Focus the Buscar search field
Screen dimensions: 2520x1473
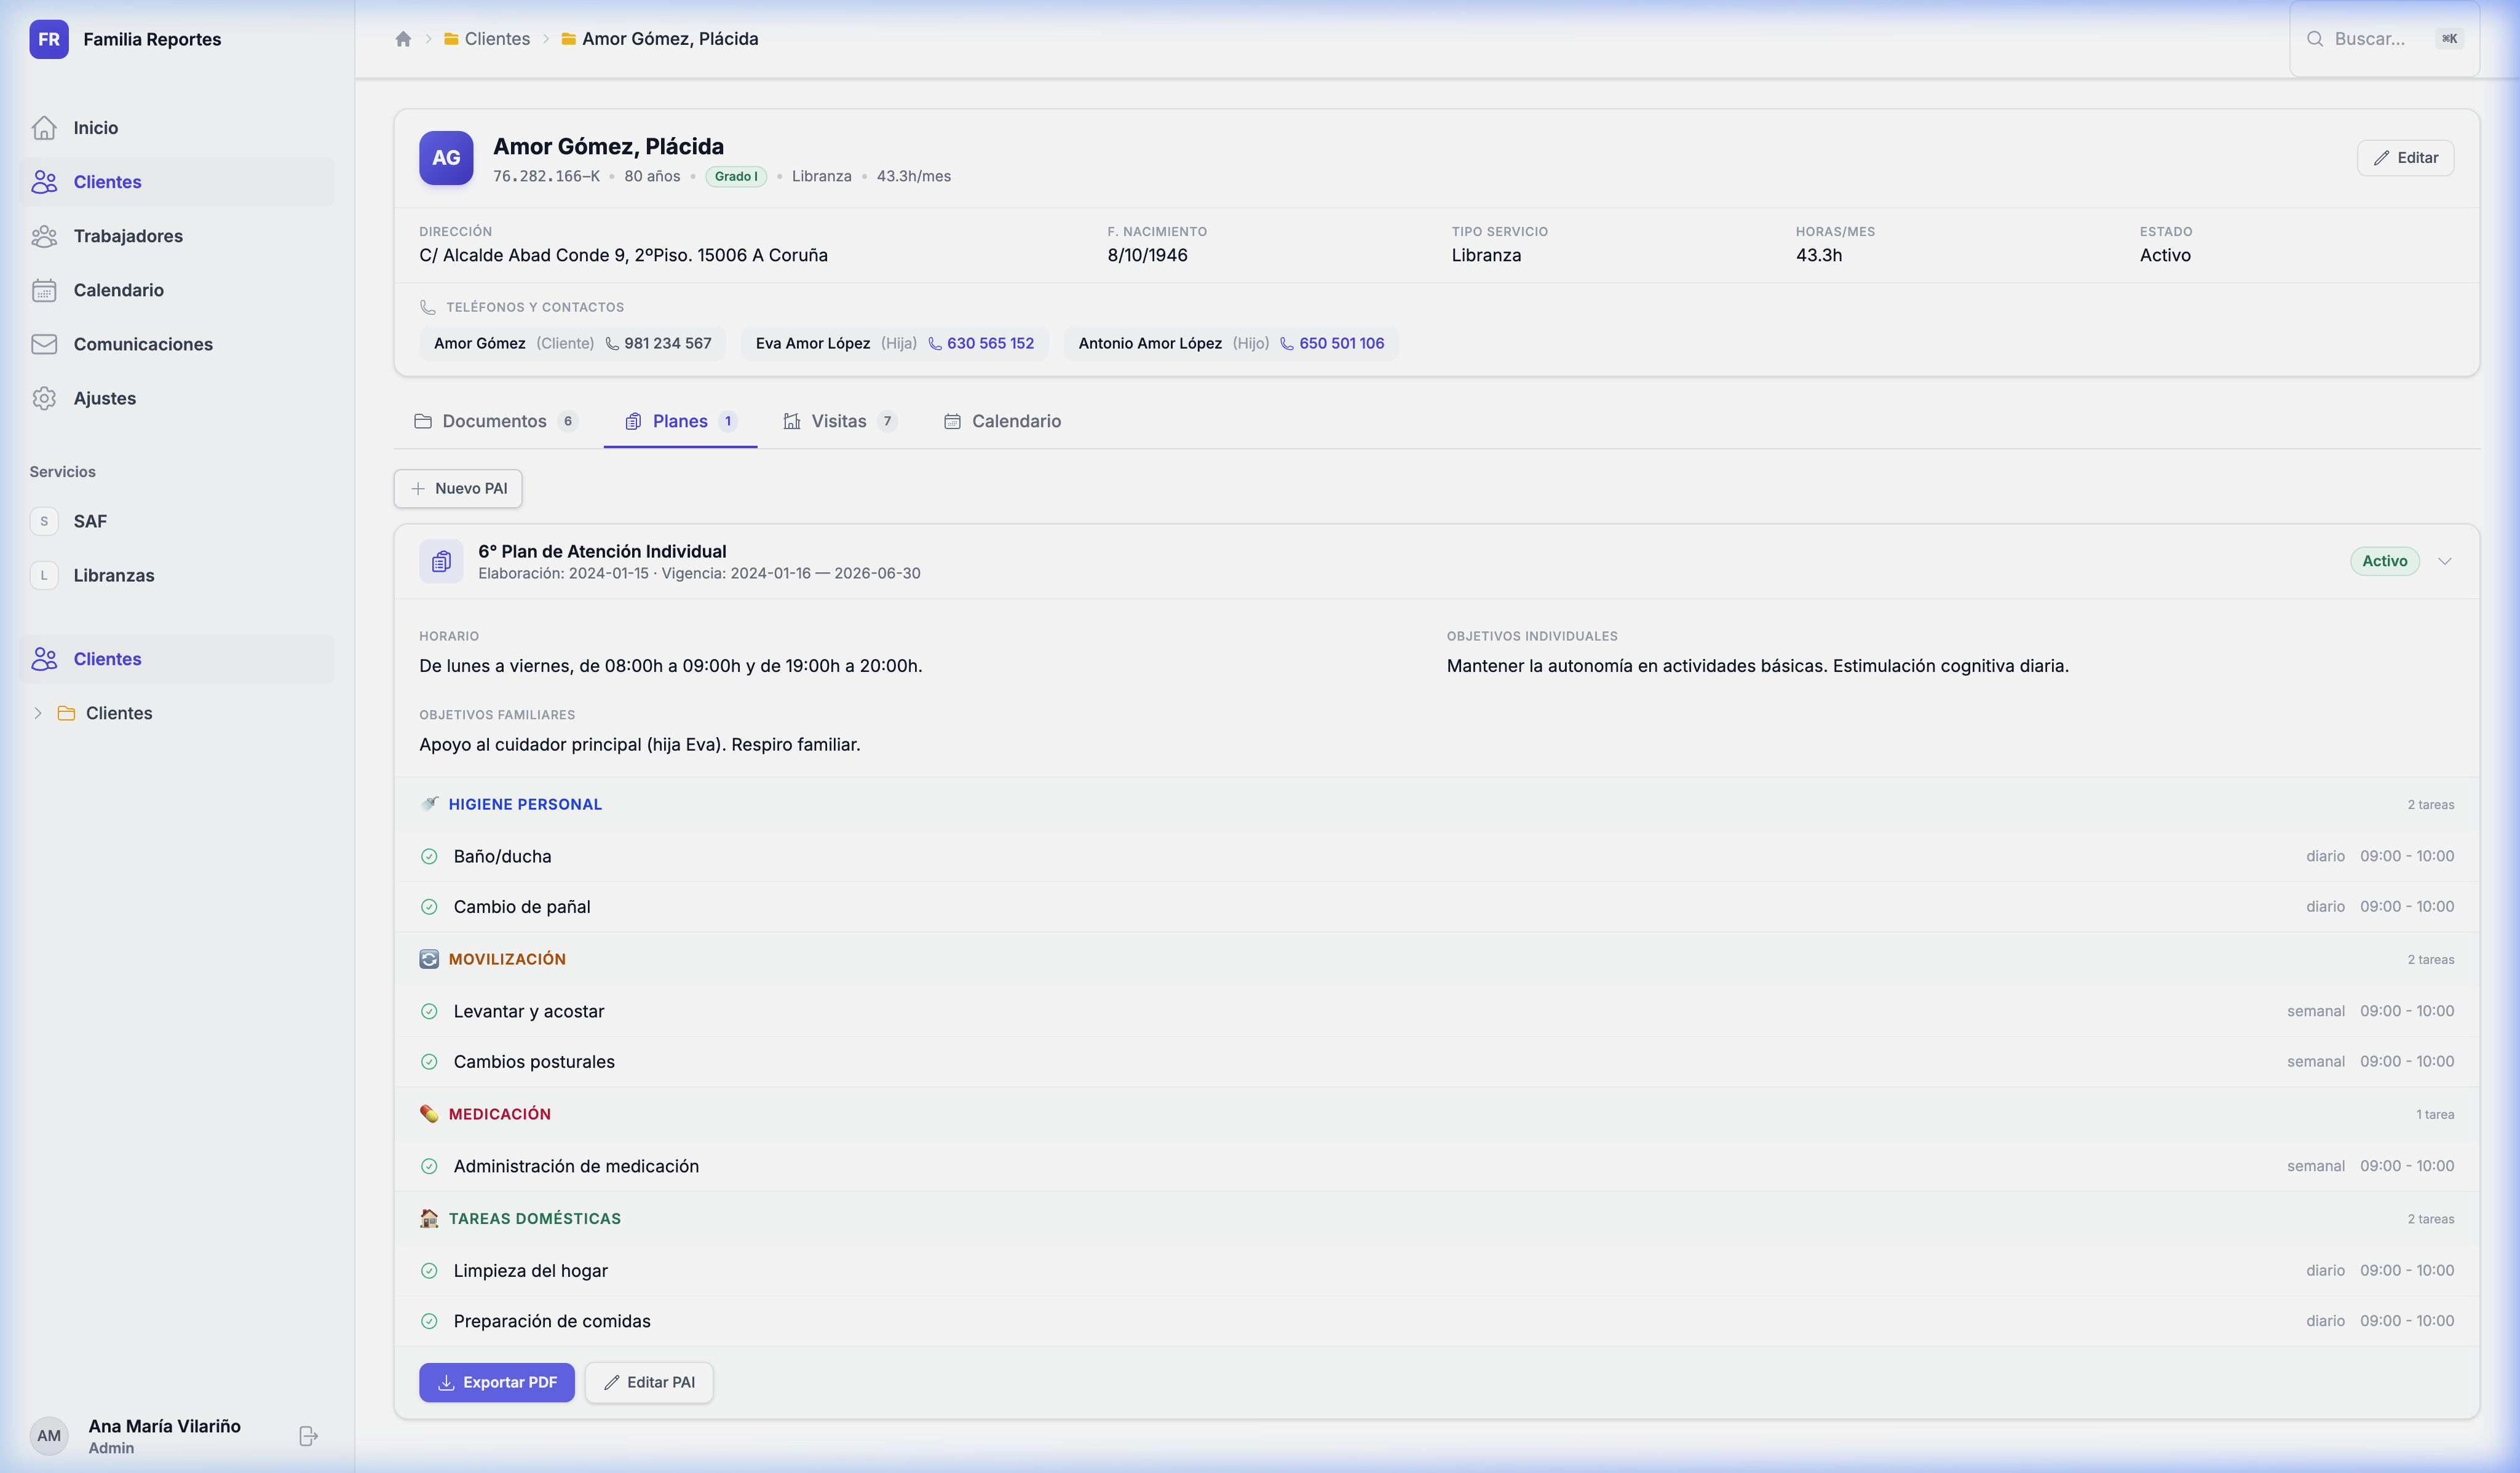2369,39
